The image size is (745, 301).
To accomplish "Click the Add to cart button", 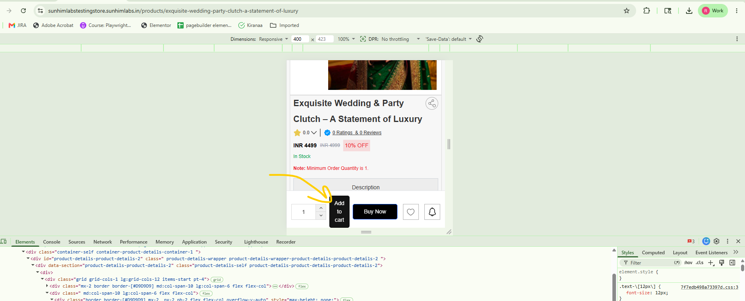I will (339, 211).
